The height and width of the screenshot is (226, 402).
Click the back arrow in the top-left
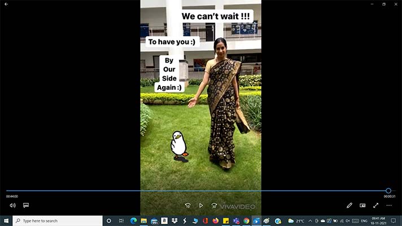point(6,5)
